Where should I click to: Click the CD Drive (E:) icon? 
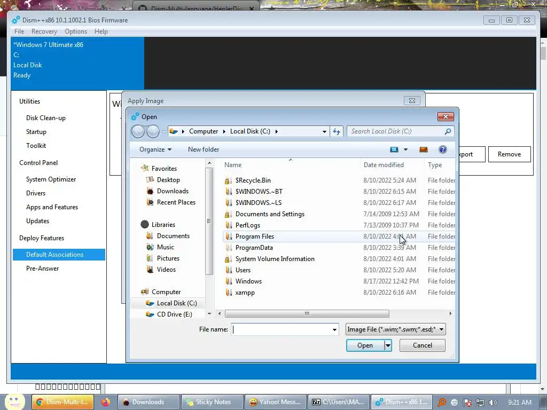coord(150,314)
